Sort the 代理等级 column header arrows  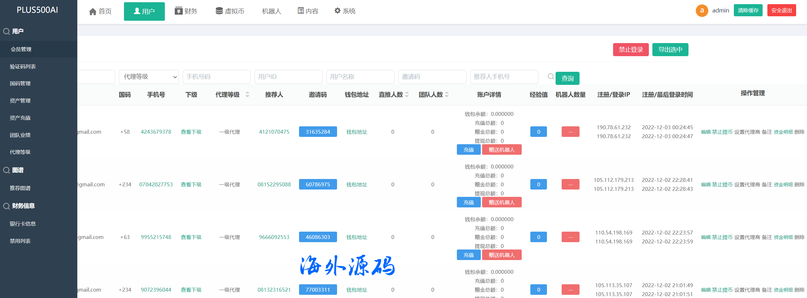247,95
